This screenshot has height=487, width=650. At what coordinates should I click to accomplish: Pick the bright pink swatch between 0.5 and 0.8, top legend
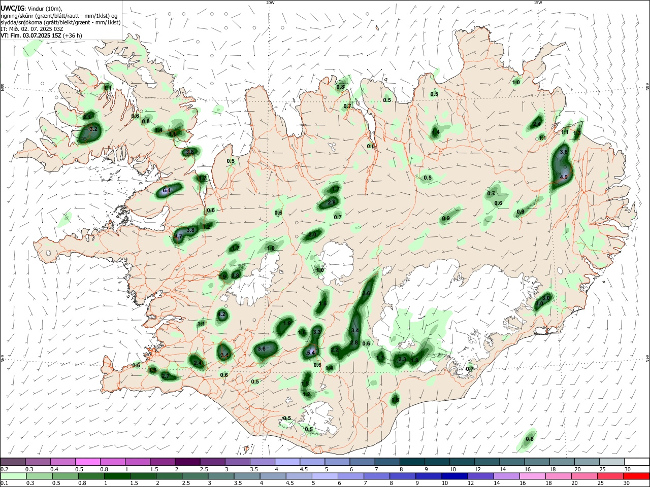(x=87, y=462)
